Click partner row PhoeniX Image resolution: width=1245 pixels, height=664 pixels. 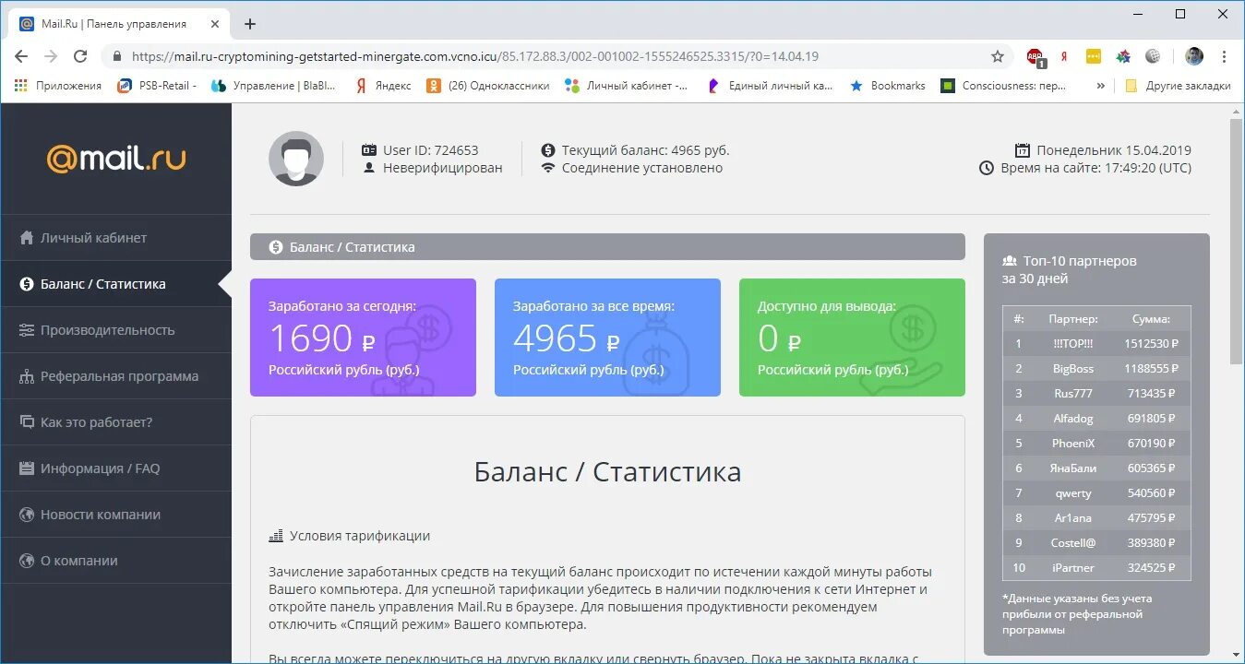(x=1096, y=443)
